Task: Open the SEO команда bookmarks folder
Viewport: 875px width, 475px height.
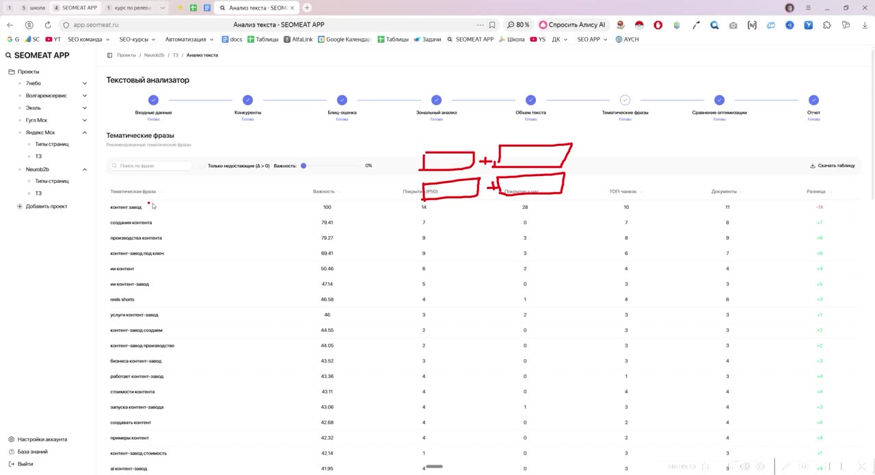Action: [88, 40]
